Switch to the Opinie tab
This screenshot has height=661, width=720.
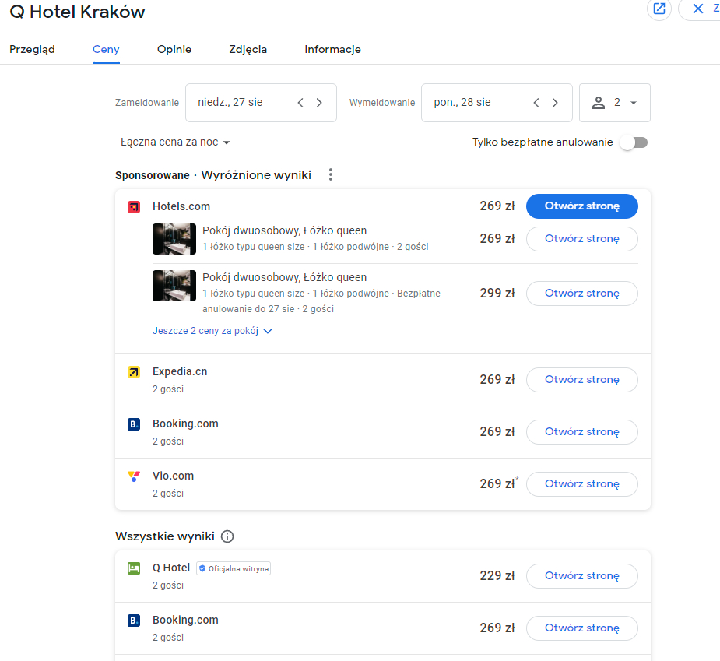tap(174, 49)
